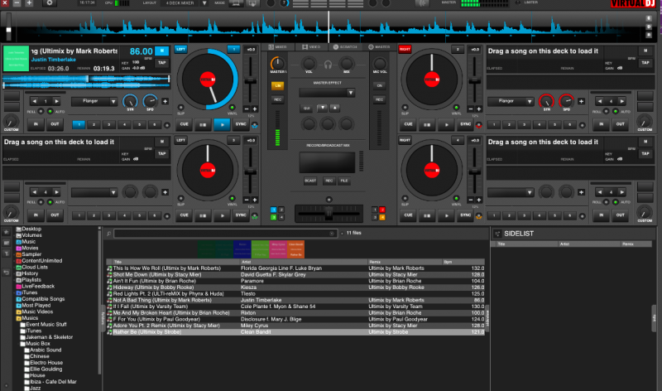The image size is (662, 391).
Task: Hit CUE on deck 1
Action: point(184,124)
